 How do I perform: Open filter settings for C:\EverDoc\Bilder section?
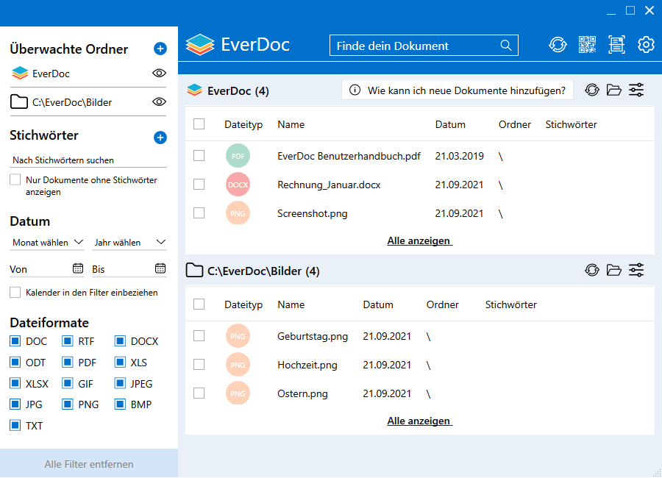point(636,271)
